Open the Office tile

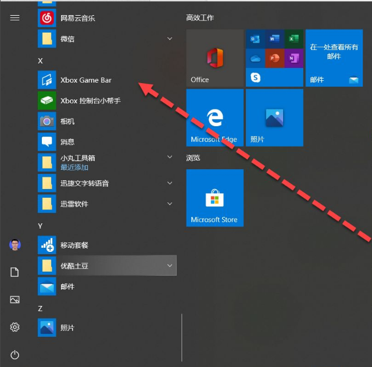click(x=214, y=58)
